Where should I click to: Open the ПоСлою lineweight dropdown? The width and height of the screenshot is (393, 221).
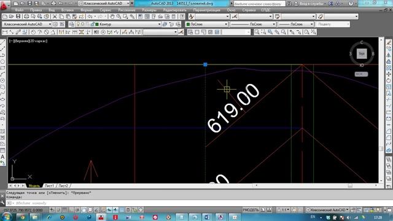[x=311, y=25]
